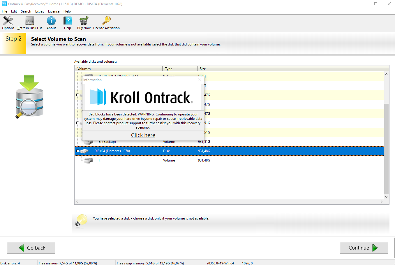Sort by the Volumes column header
Viewport: 395px width, 265px height.
pyautogui.click(x=119, y=69)
